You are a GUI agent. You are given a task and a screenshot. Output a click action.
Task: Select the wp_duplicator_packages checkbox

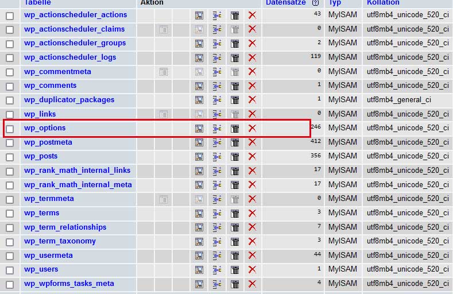point(10,100)
